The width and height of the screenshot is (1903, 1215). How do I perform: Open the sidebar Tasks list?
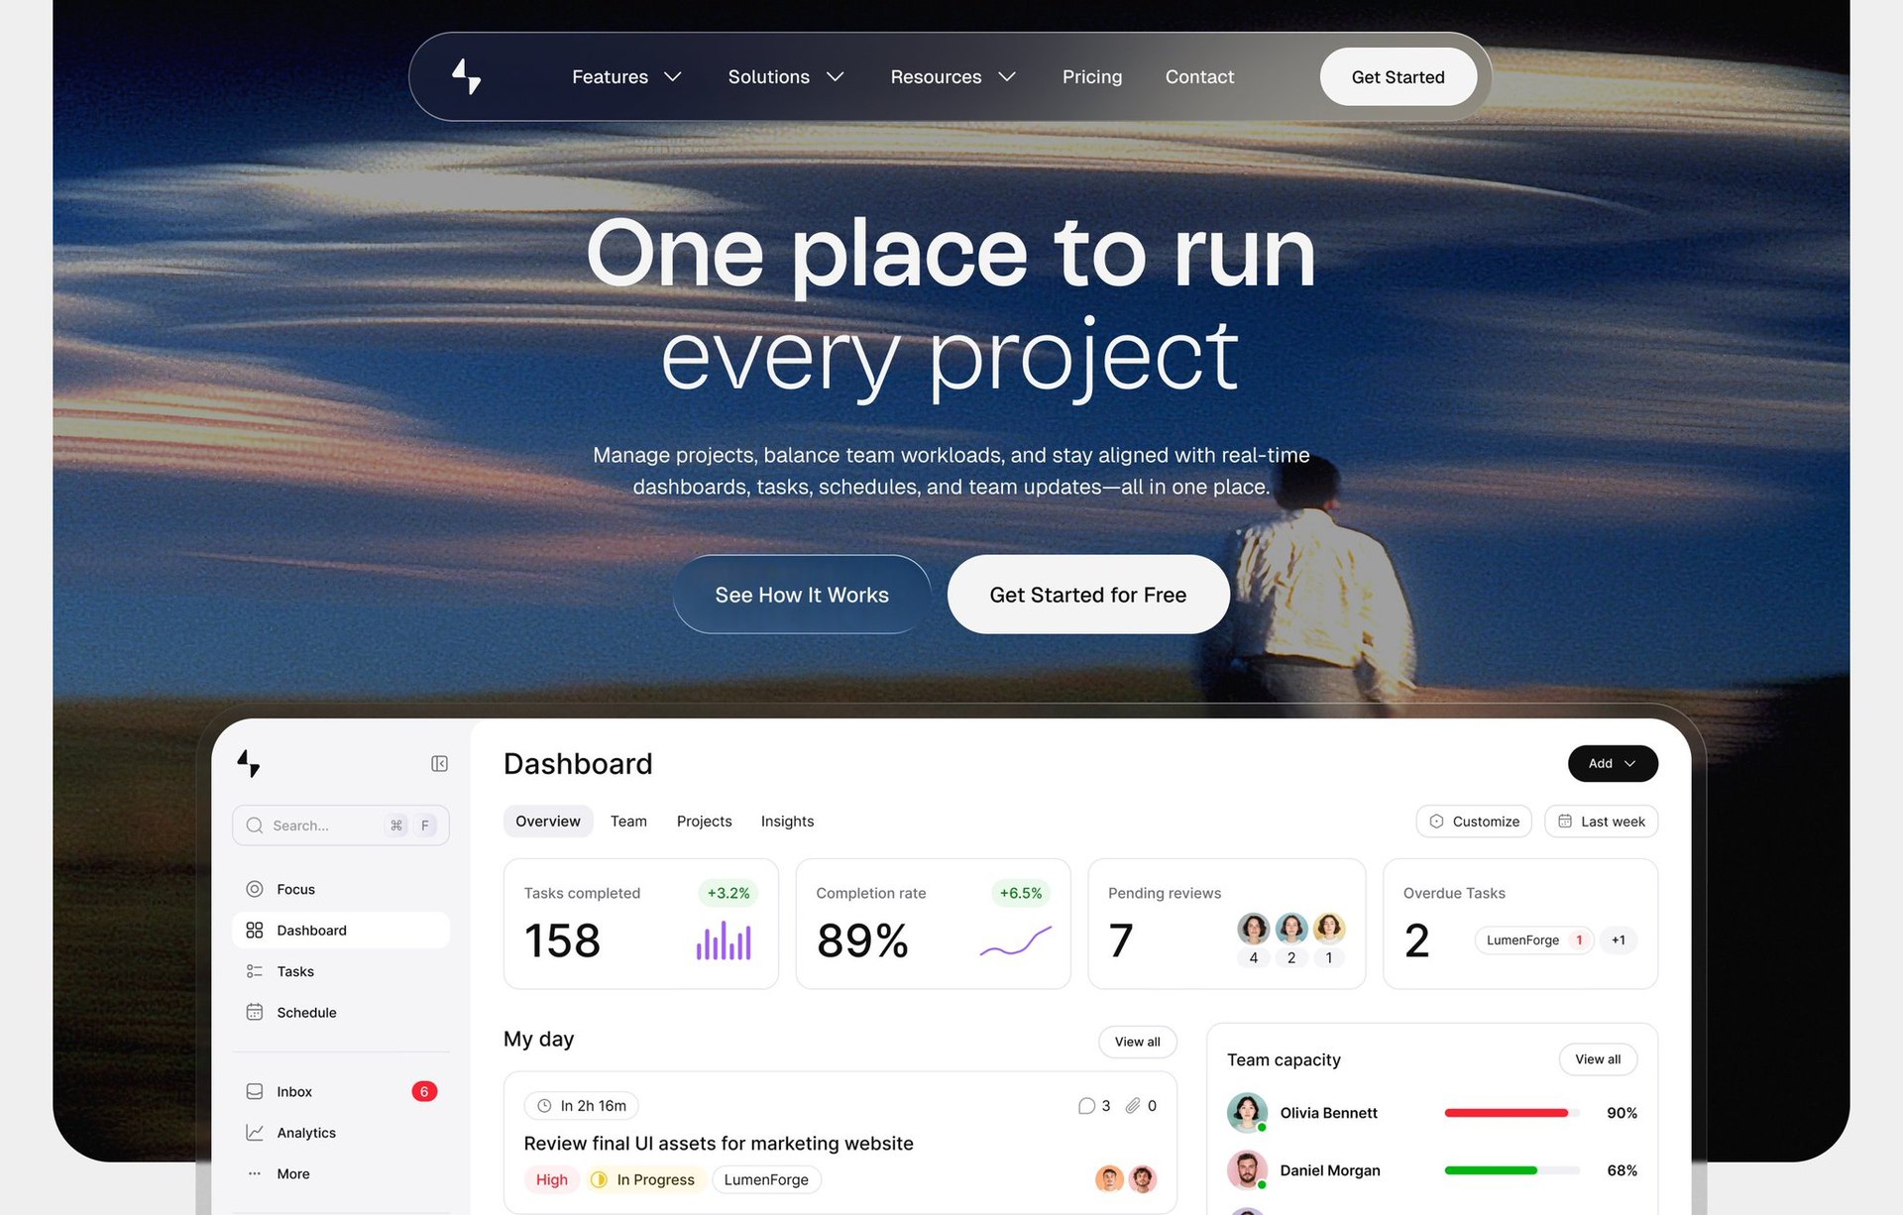(x=295, y=971)
